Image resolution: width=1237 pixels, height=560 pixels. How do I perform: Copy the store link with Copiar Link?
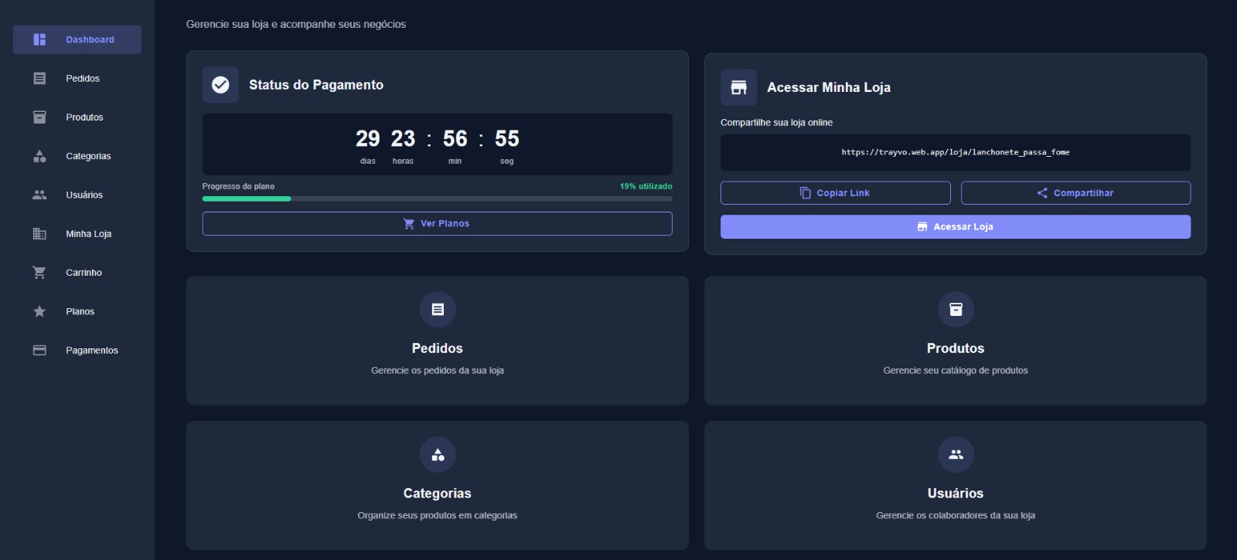(835, 193)
